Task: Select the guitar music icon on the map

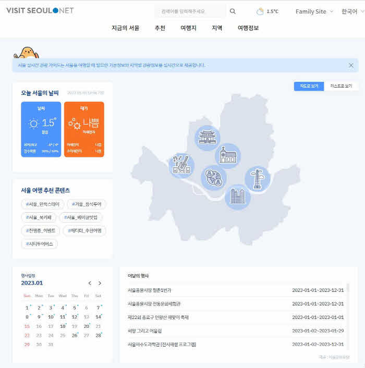Action: click(181, 165)
